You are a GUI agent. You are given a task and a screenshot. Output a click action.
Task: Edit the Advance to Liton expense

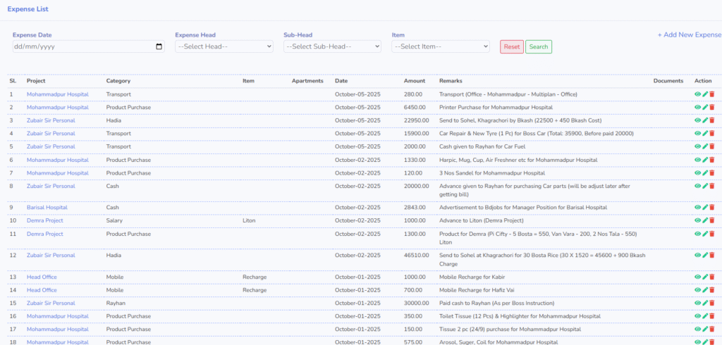tap(705, 220)
